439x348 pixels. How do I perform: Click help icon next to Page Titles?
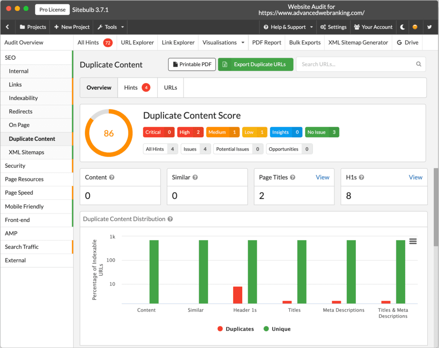click(292, 177)
